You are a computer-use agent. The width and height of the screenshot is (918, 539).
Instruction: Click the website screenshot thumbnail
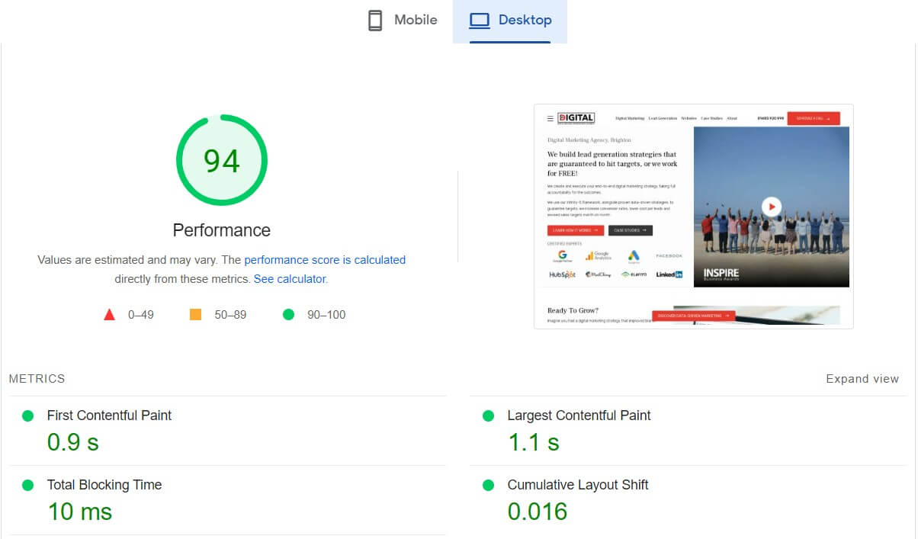tap(693, 217)
